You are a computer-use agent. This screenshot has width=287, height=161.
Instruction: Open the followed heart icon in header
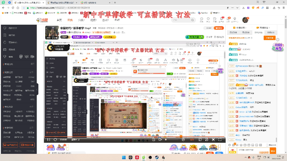[x=208, y=19]
